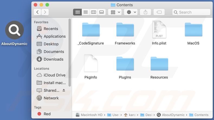
Task: Click the Frameworks name label
Action: tap(125, 43)
